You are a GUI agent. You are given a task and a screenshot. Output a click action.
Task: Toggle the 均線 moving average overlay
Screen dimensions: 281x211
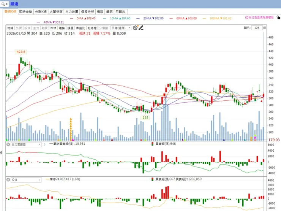tap(10, 28)
